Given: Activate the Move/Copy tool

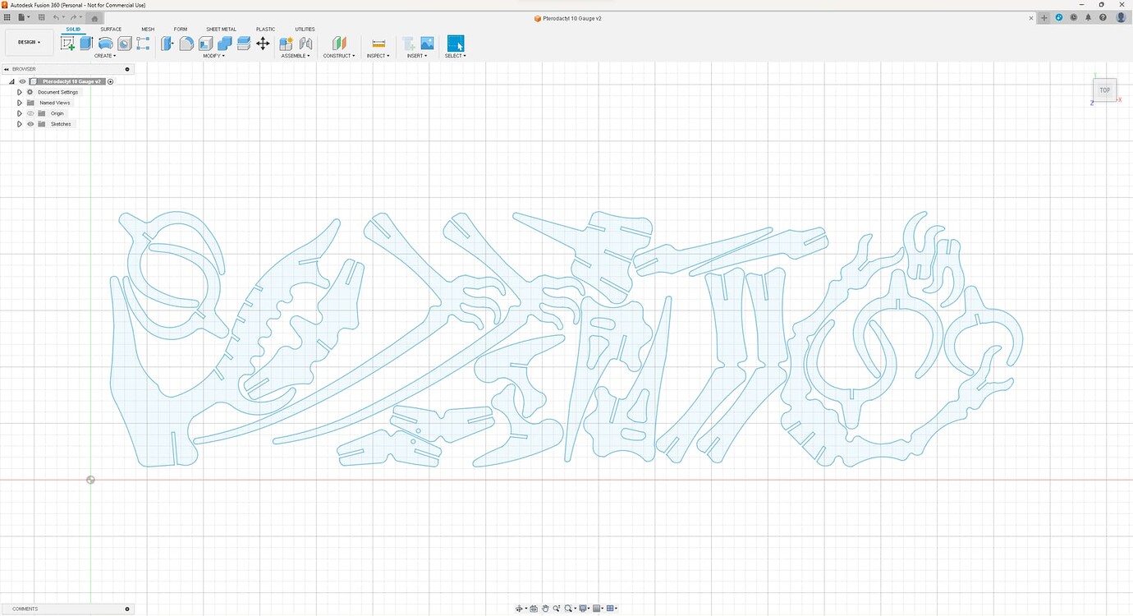Looking at the screenshot, I should tap(263, 43).
